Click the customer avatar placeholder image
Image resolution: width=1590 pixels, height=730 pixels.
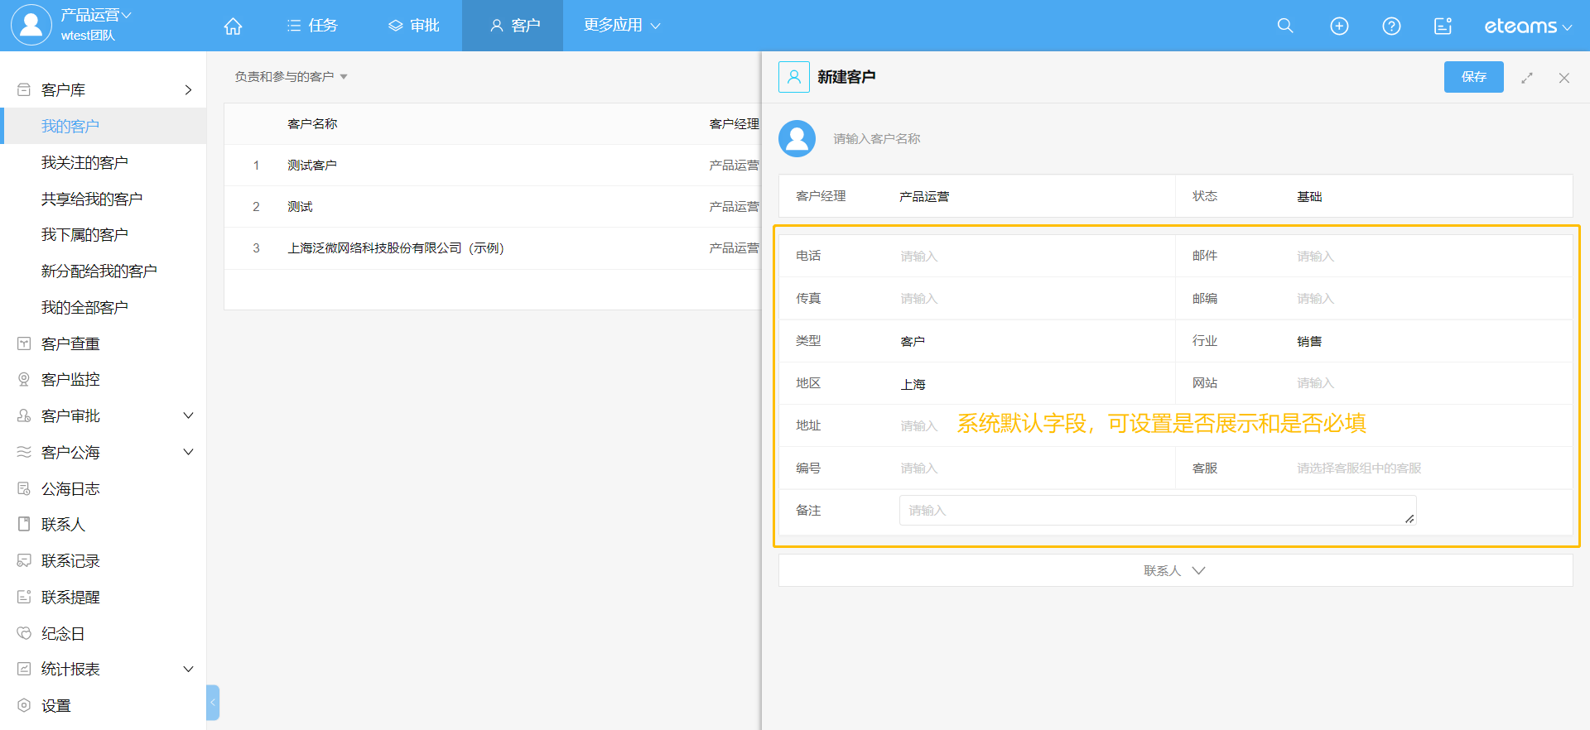797,139
